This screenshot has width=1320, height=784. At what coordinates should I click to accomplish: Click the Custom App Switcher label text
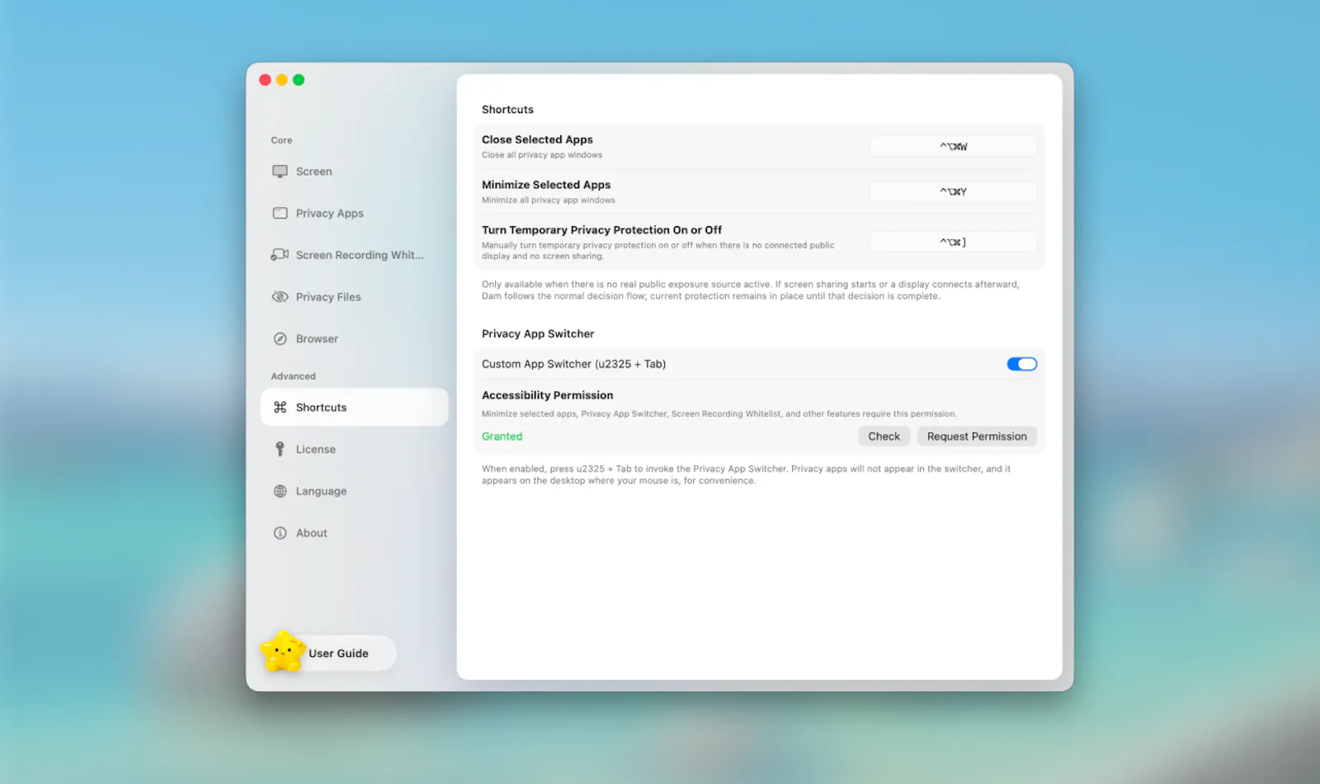click(573, 364)
